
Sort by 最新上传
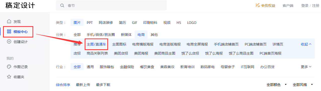coord(83,85)
